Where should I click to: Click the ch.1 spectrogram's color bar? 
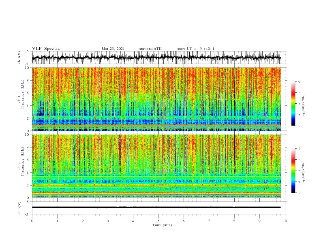tap(293, 104)
